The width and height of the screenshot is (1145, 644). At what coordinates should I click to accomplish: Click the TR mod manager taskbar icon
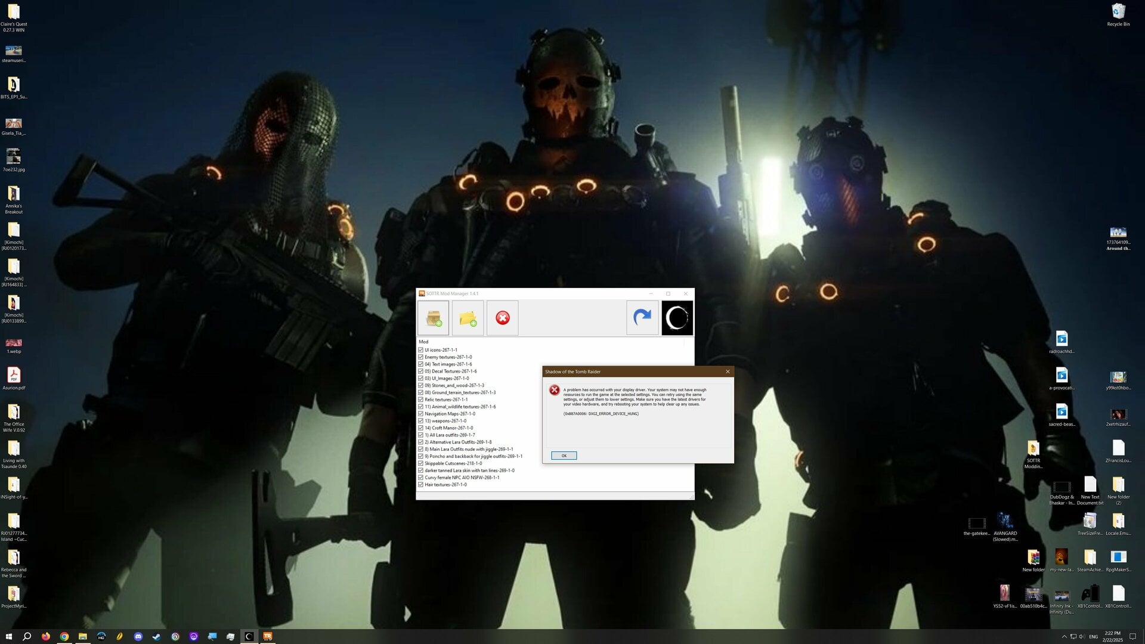267,636
